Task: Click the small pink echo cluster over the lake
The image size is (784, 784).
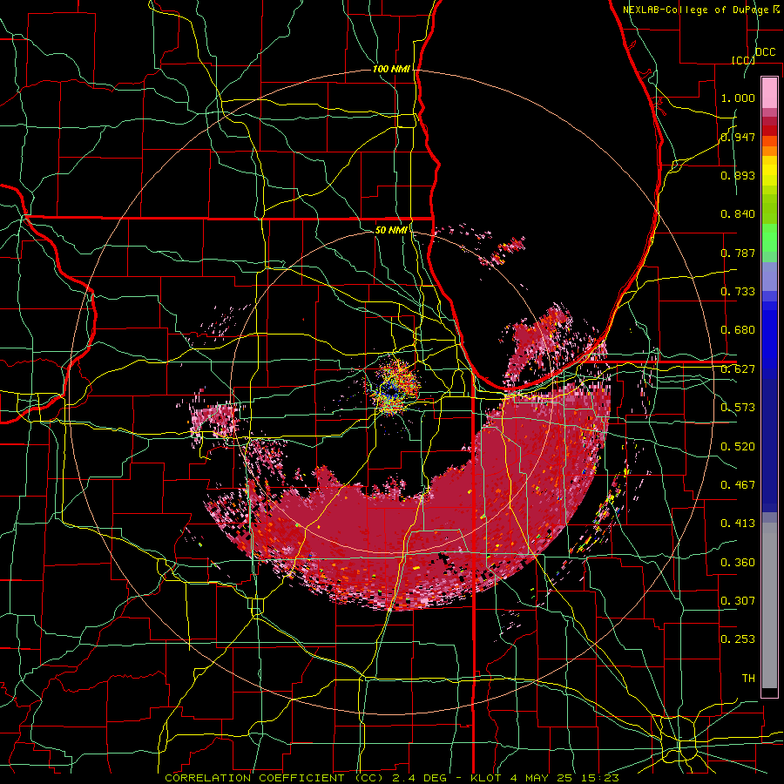Action: point(503,250)
